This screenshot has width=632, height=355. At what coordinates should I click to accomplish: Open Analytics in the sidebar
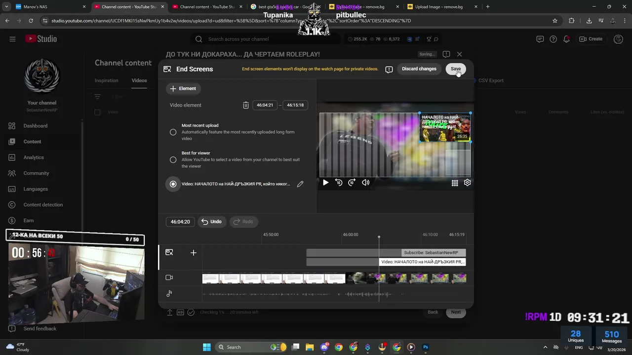pyautogui.click(x=41, y=157)
